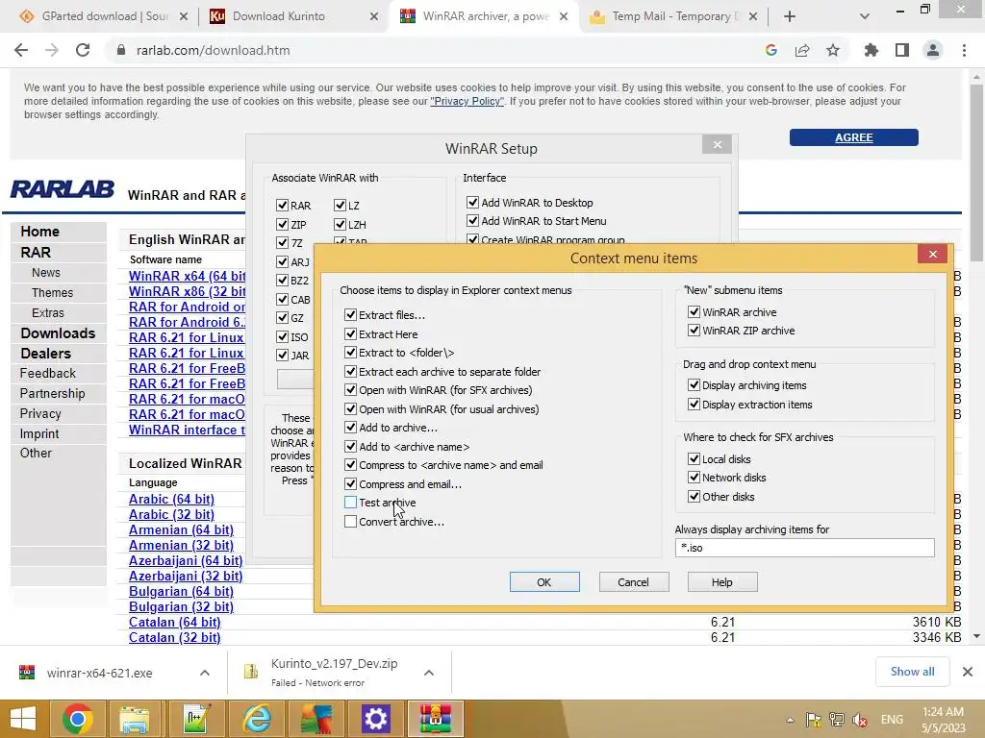Click page vertical scrollbar thumb
The image size is (985, 738).
(976, 173)
